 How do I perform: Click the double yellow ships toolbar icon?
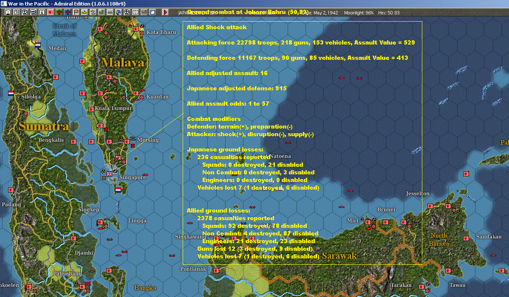click(x=93, y=12)
